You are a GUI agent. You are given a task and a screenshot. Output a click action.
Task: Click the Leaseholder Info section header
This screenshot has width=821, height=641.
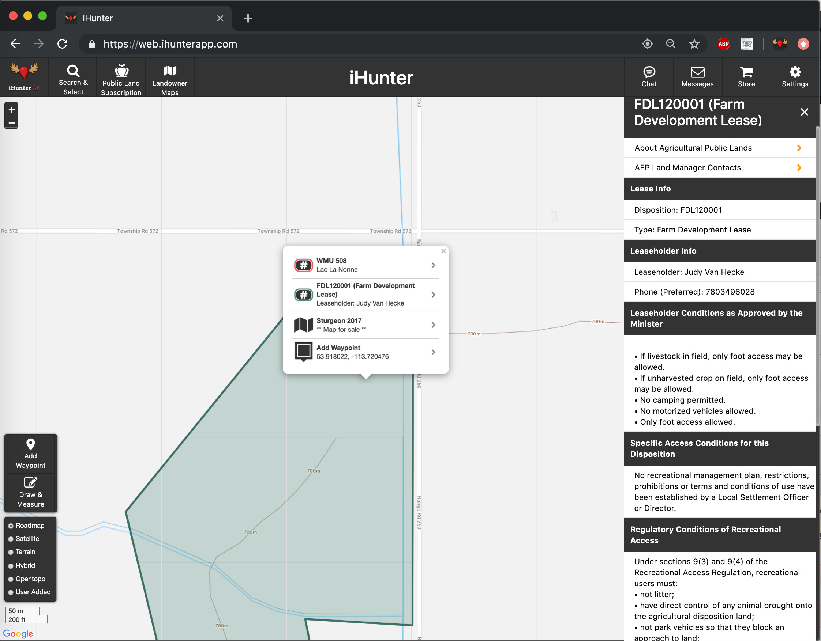[x=719, y=251]
